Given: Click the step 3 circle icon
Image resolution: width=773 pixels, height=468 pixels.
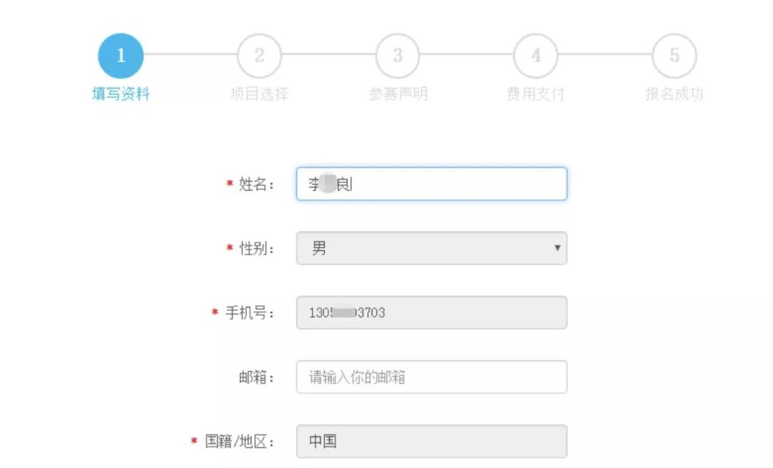Looking at the screenshot, I should click(398, 55).
